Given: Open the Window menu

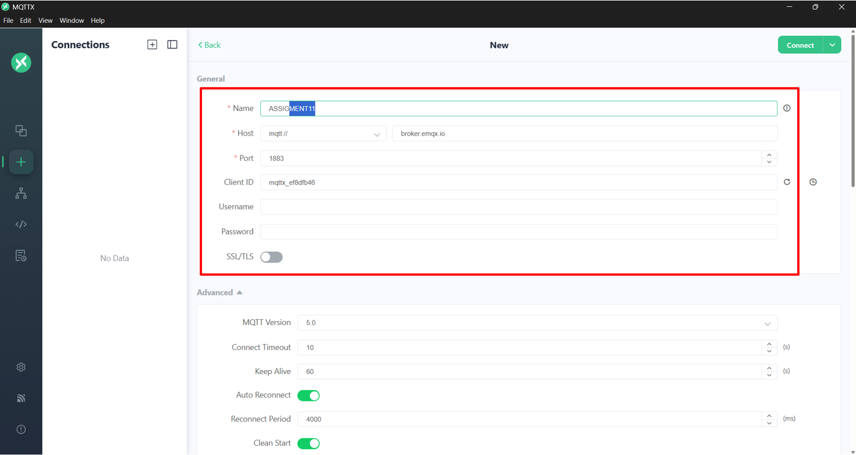Looking at the screenshot, I should point(72,21).
